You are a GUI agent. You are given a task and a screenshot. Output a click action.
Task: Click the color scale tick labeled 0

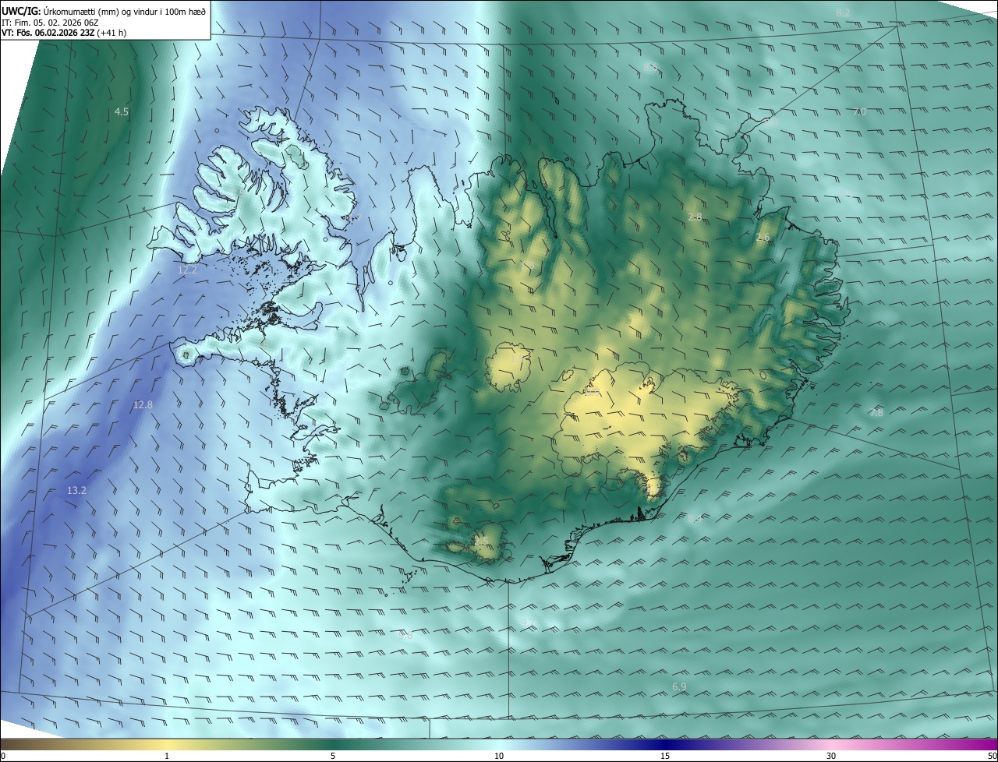coord(3,756)
